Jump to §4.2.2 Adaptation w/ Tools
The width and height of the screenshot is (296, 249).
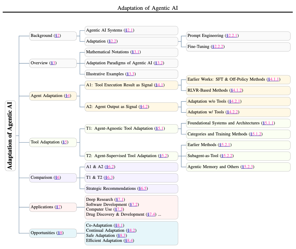click(x=233, y=112)
